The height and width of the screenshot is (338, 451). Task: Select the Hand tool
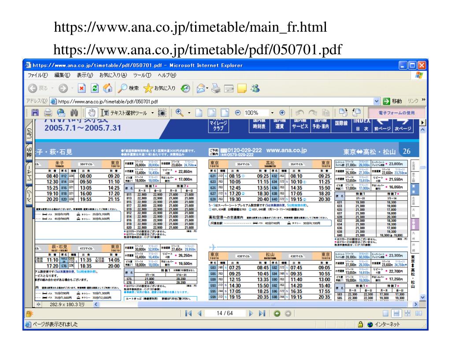pos(92,113)
